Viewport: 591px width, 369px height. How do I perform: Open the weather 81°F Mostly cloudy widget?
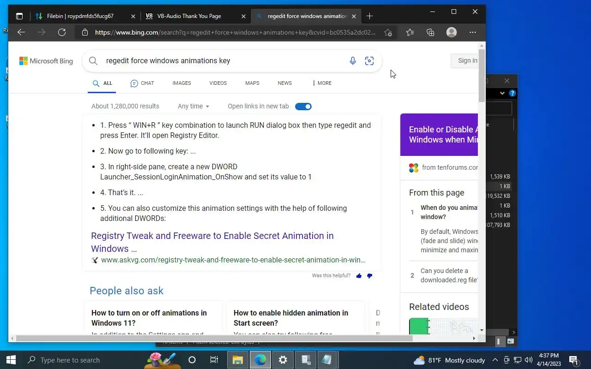click(x=449, y=360)
